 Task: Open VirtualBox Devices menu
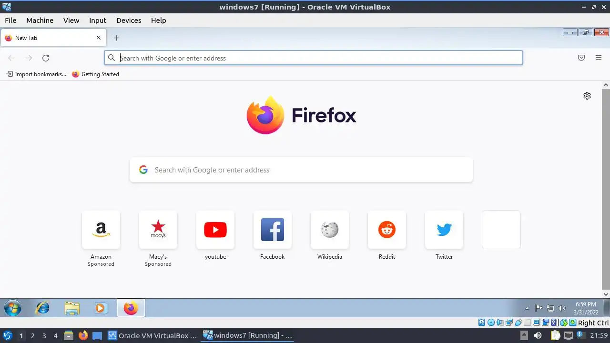coord(129,20)
